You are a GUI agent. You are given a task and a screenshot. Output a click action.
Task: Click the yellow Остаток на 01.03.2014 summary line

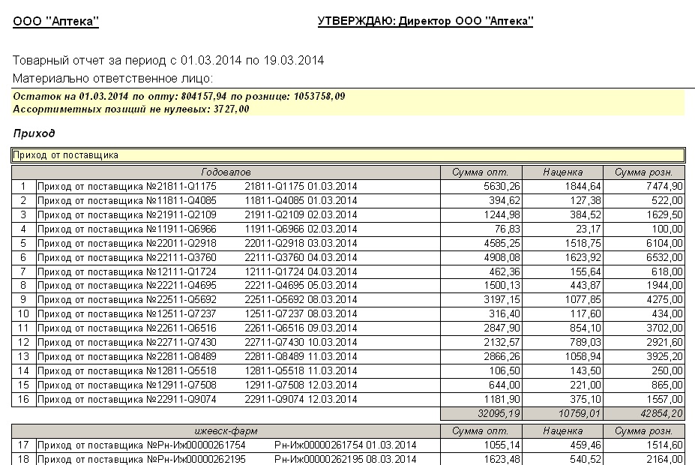(x=179, y=97)
